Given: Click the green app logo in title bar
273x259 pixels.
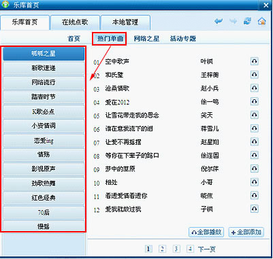Looking at the screenshot, I should (5, 5).
